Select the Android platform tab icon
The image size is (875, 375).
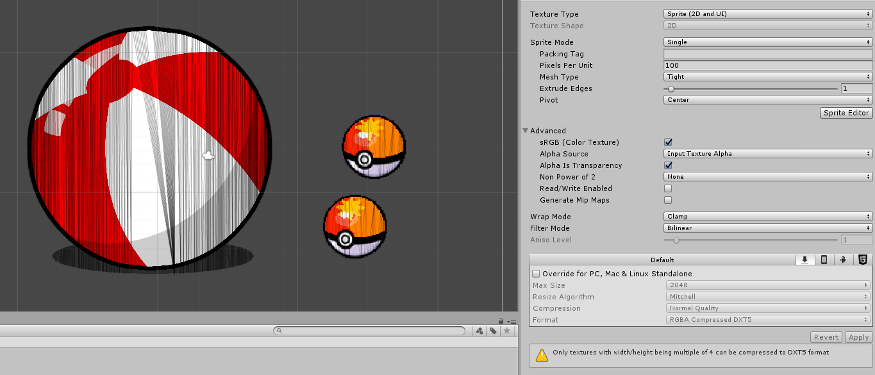point(844,260)
